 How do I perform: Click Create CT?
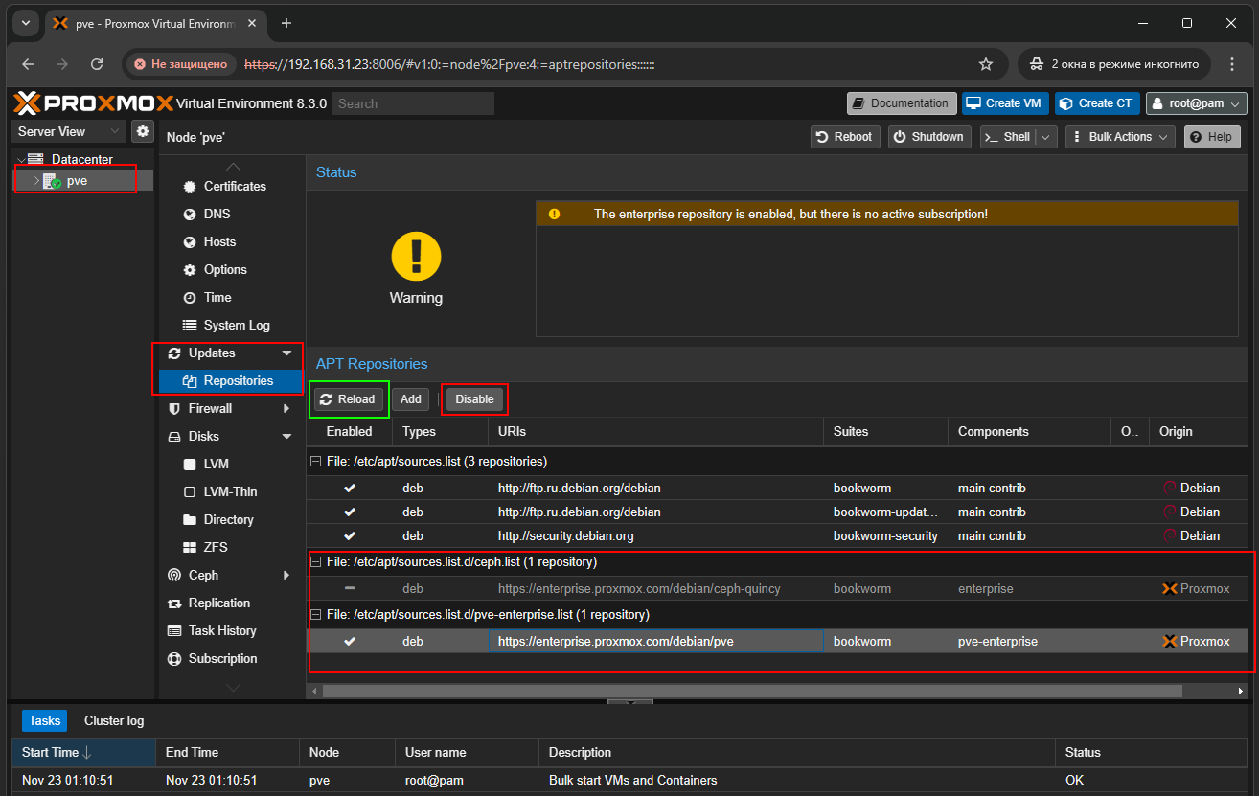[1096, 103]
